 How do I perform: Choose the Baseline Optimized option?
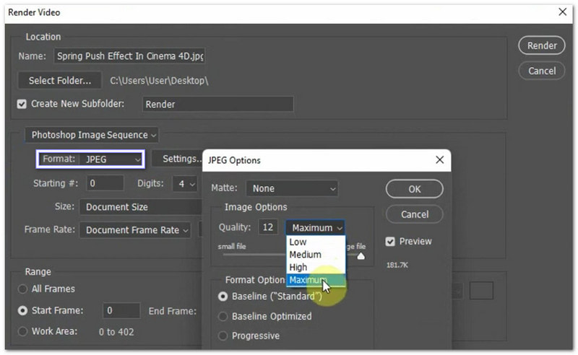(x=223, y=316)
